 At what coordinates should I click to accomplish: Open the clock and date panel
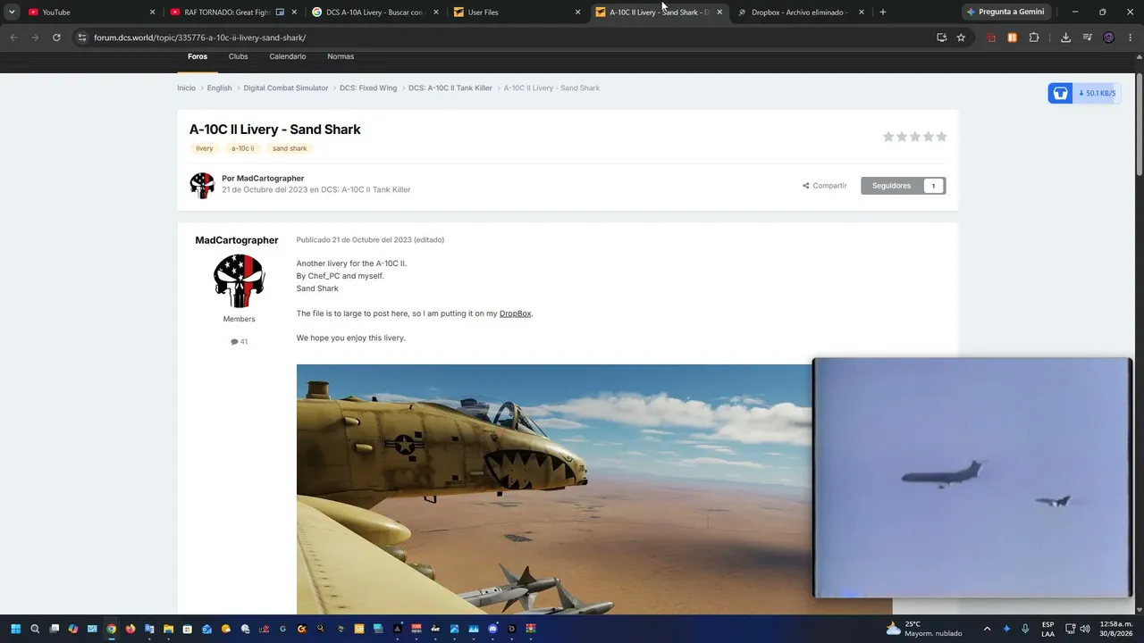point(1116,629)
